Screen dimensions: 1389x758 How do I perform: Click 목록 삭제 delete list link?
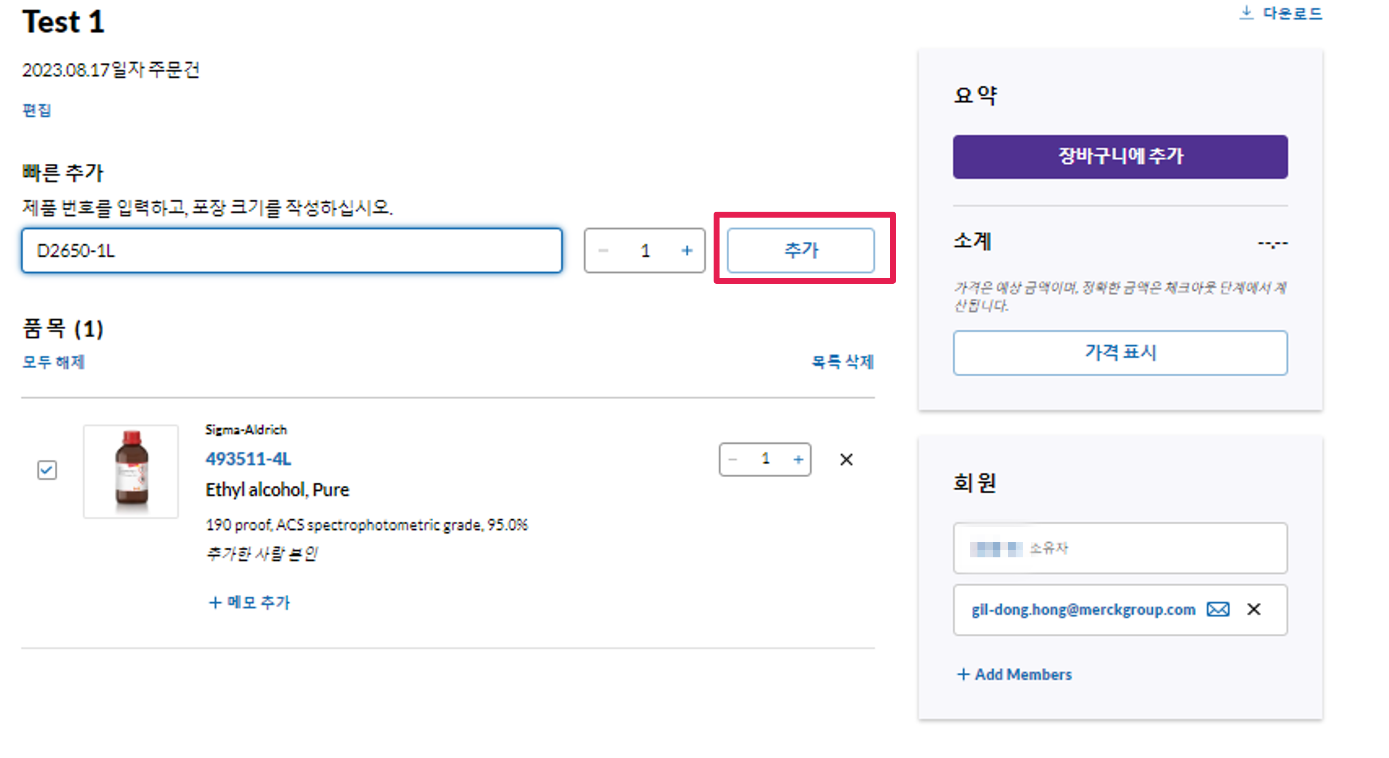coord(842,362)
